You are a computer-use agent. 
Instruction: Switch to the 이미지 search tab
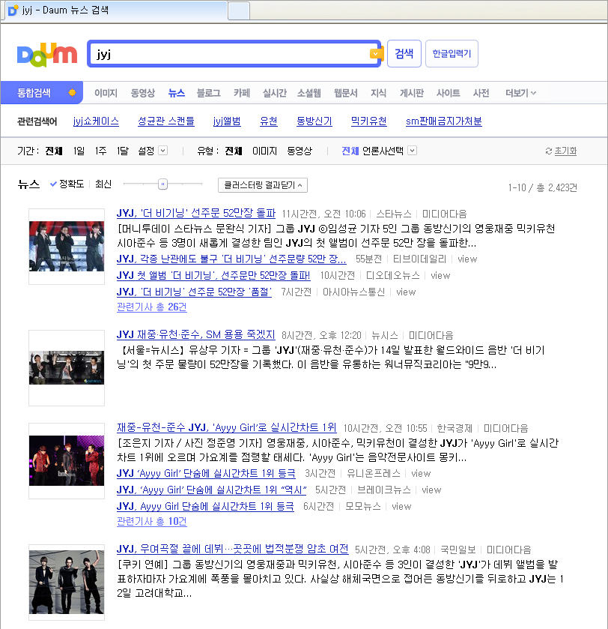[x=106, y=93]
